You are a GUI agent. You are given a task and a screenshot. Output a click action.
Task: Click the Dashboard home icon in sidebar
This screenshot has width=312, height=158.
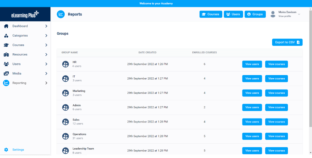point(6,26)
